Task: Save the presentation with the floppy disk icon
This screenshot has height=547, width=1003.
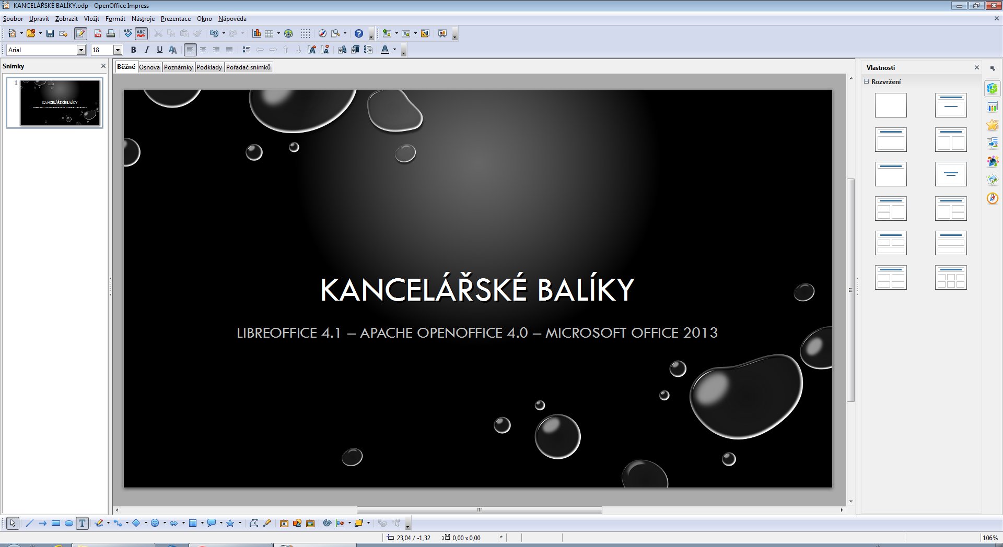Action: 50,33
